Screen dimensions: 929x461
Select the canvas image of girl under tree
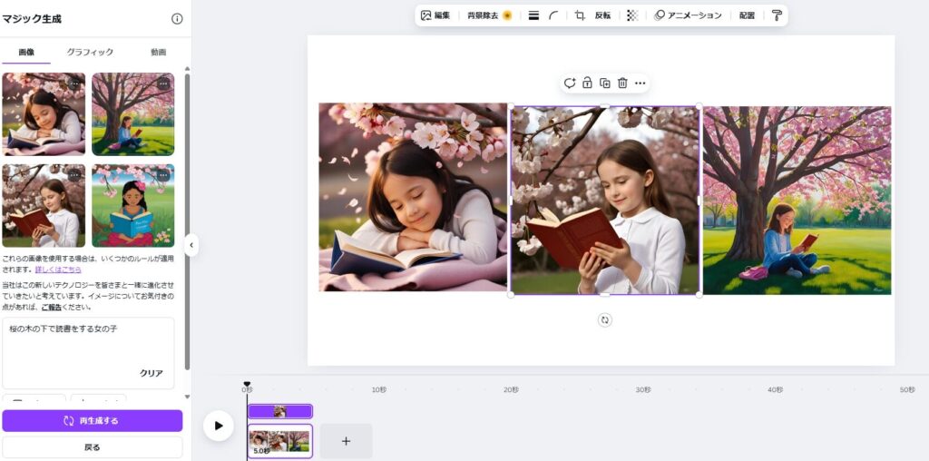797,201
